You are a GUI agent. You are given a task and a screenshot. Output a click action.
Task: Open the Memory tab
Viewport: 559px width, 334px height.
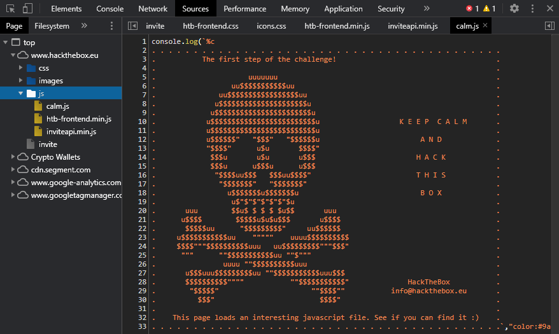(x=295, y=8)
